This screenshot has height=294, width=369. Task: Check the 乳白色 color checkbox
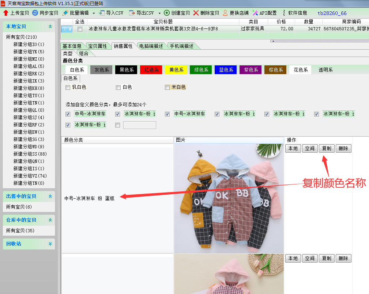(x=68, y=87)
